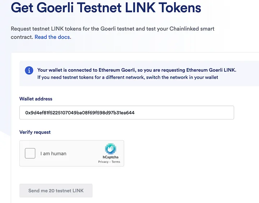Click the blue info icon in the banner

pos(29,70)
